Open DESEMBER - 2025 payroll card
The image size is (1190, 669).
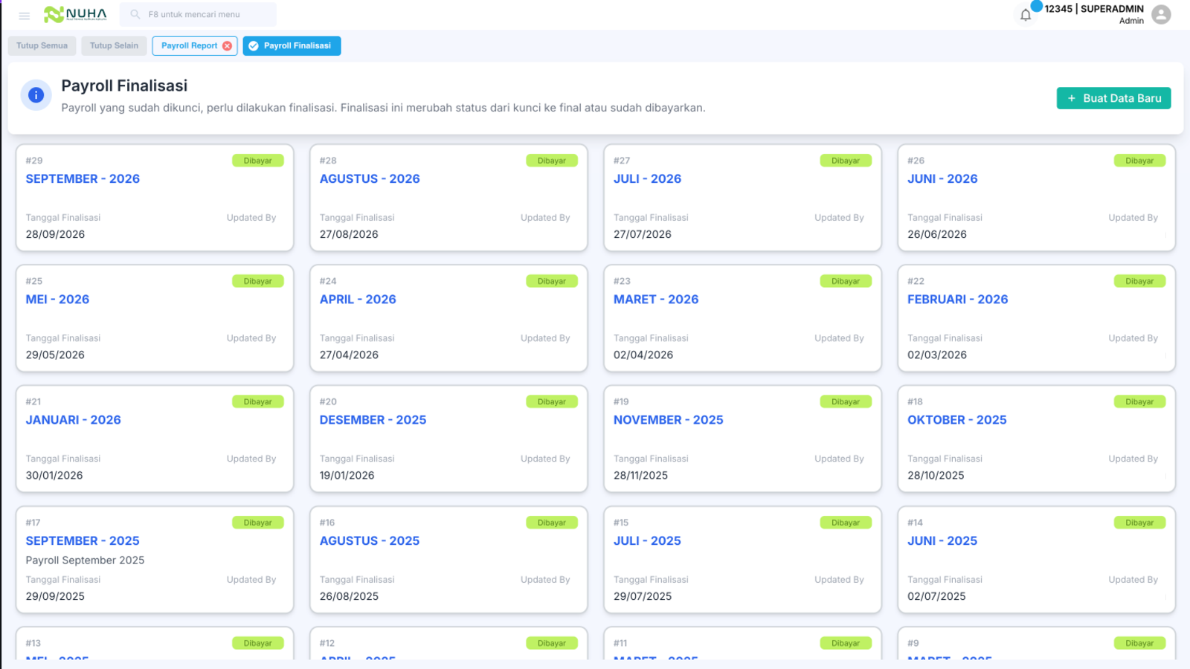click(x=448, y=439)
